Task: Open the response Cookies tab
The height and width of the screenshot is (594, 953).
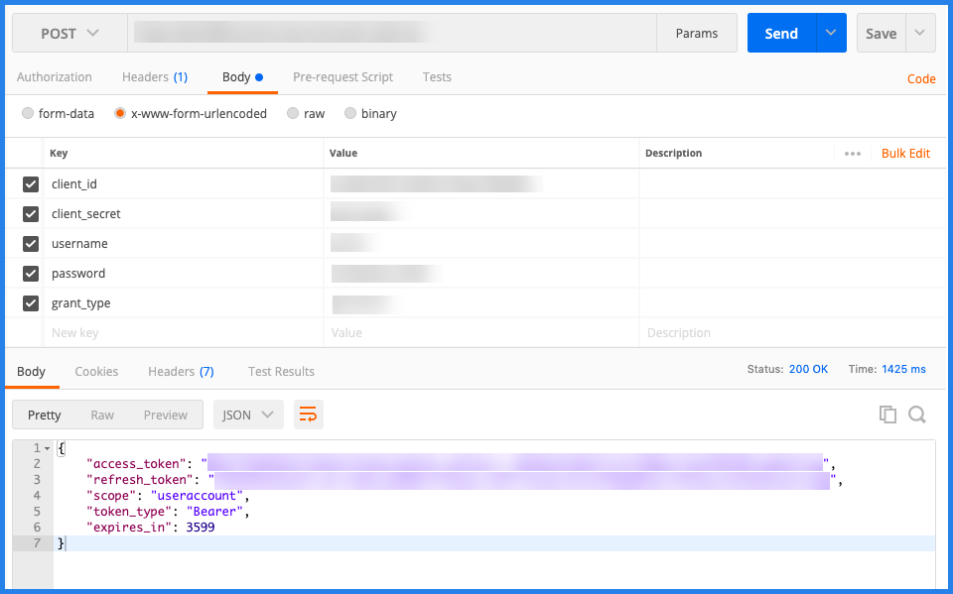Action: click(x=96, y=371)
